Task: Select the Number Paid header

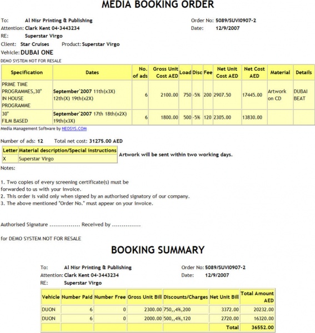Action: coord(77,297)
